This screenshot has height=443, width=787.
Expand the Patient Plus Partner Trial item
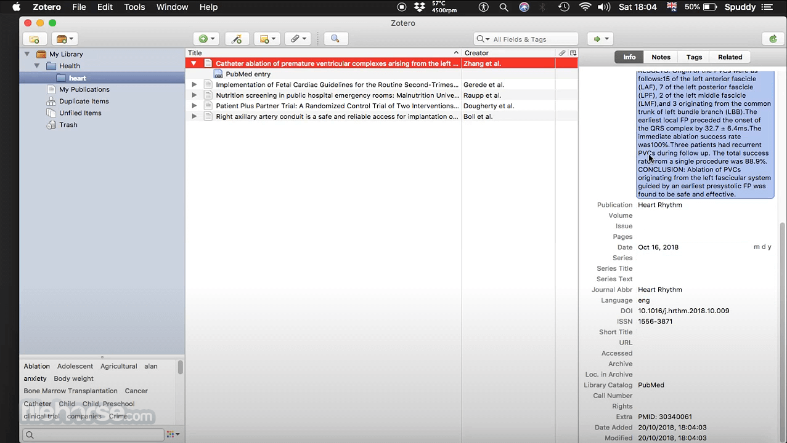(x=194, y=106)
